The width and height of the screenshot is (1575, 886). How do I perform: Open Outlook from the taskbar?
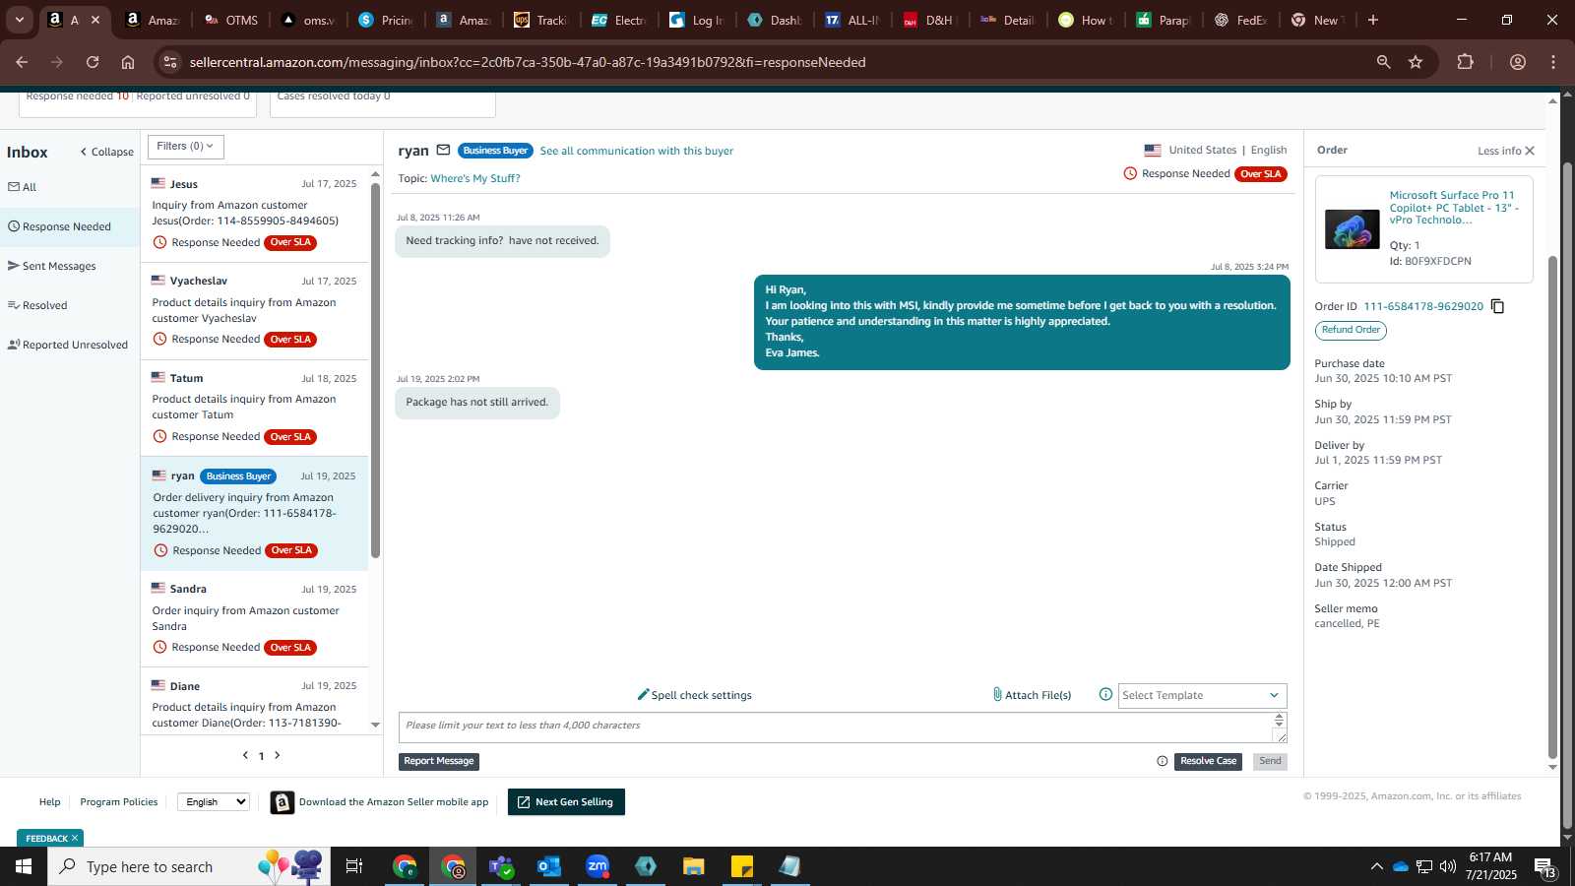[x=549, y=866]
